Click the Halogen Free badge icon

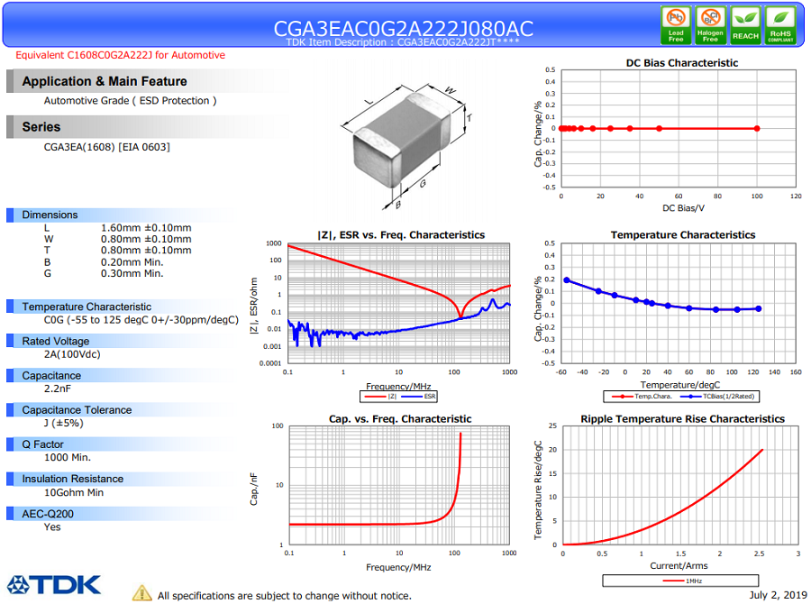coord(710,24)
